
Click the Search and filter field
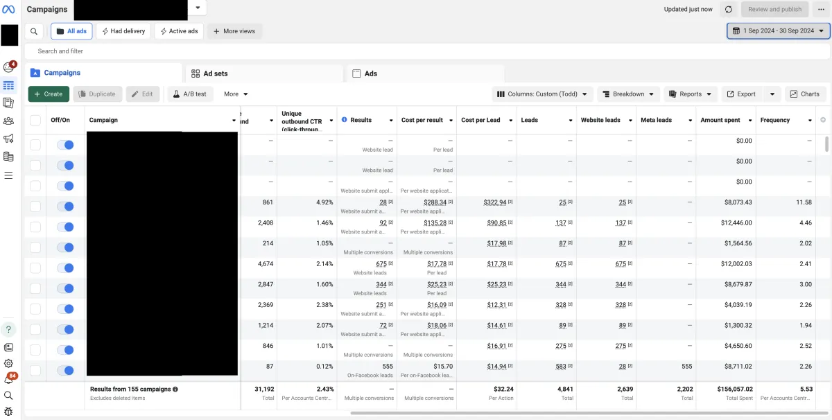pyautogui.click(x=426, y=51)
